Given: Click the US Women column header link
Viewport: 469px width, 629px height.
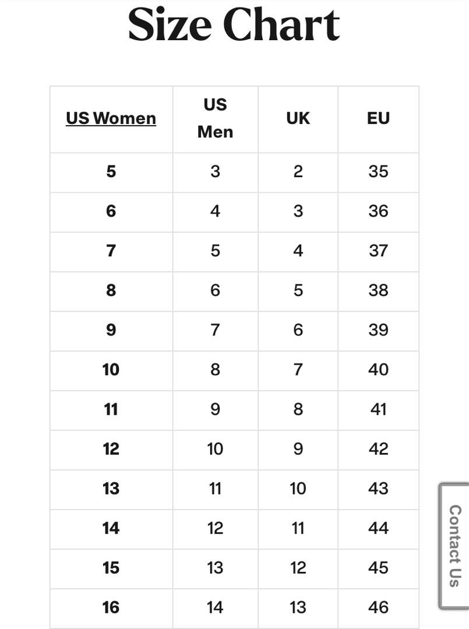Looking at the screenshot, I should point(111,118).
